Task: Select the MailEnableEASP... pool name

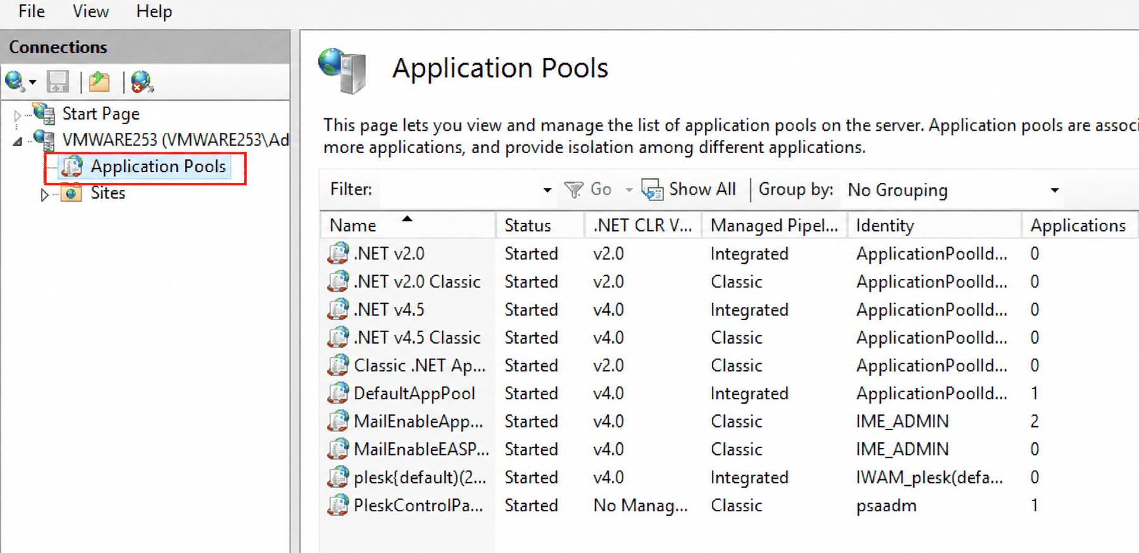Action: 421,449
